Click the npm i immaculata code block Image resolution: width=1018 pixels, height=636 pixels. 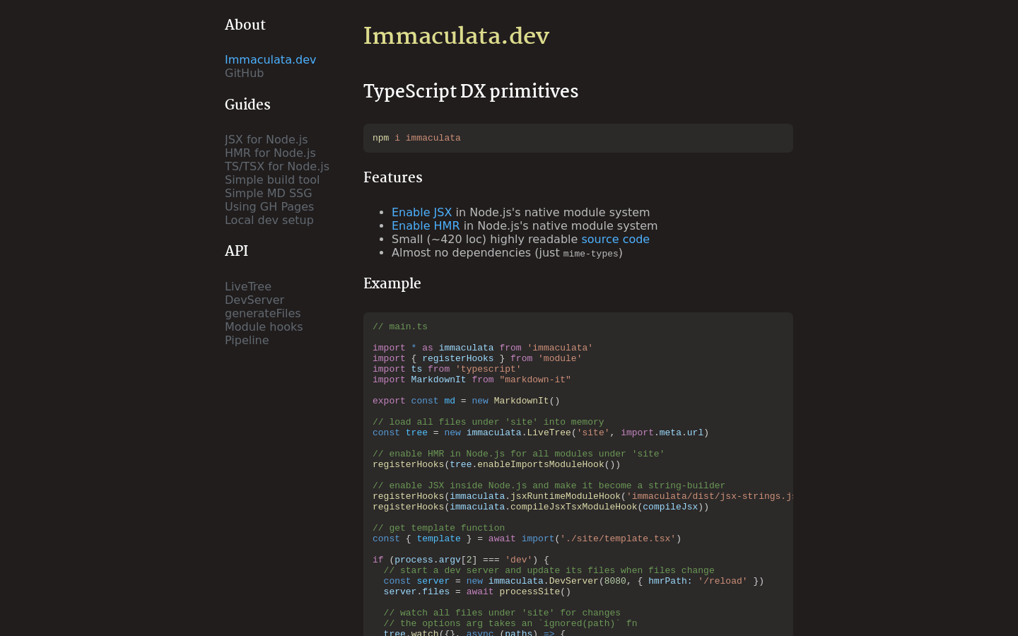point(578,139)
